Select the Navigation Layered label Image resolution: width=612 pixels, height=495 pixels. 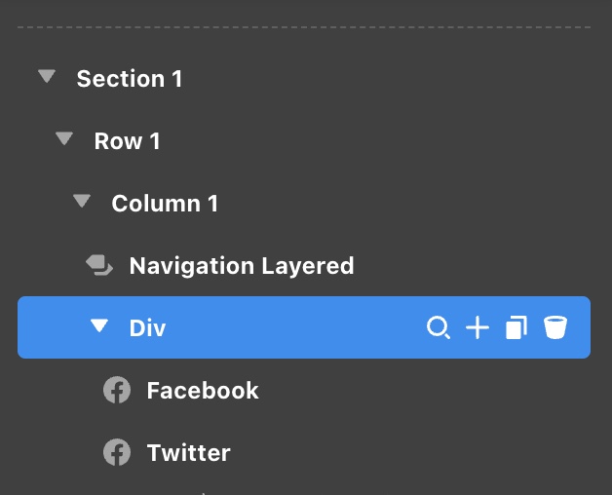tap(241, 265)
